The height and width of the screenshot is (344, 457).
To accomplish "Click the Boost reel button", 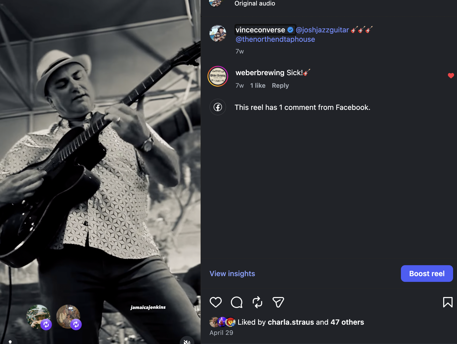I will click(x=427, y=274).
